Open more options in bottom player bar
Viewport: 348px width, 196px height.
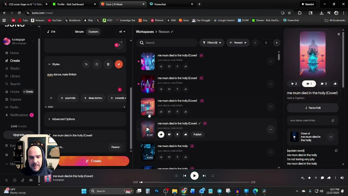pos(335,178)
